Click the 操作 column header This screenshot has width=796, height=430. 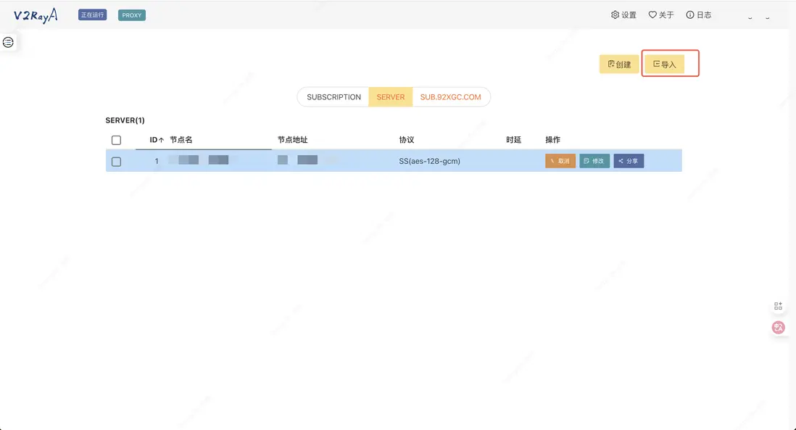553,140
